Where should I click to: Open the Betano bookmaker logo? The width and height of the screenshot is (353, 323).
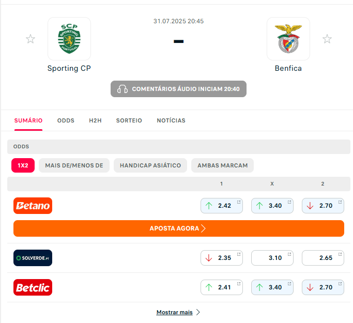coord(33,206)
